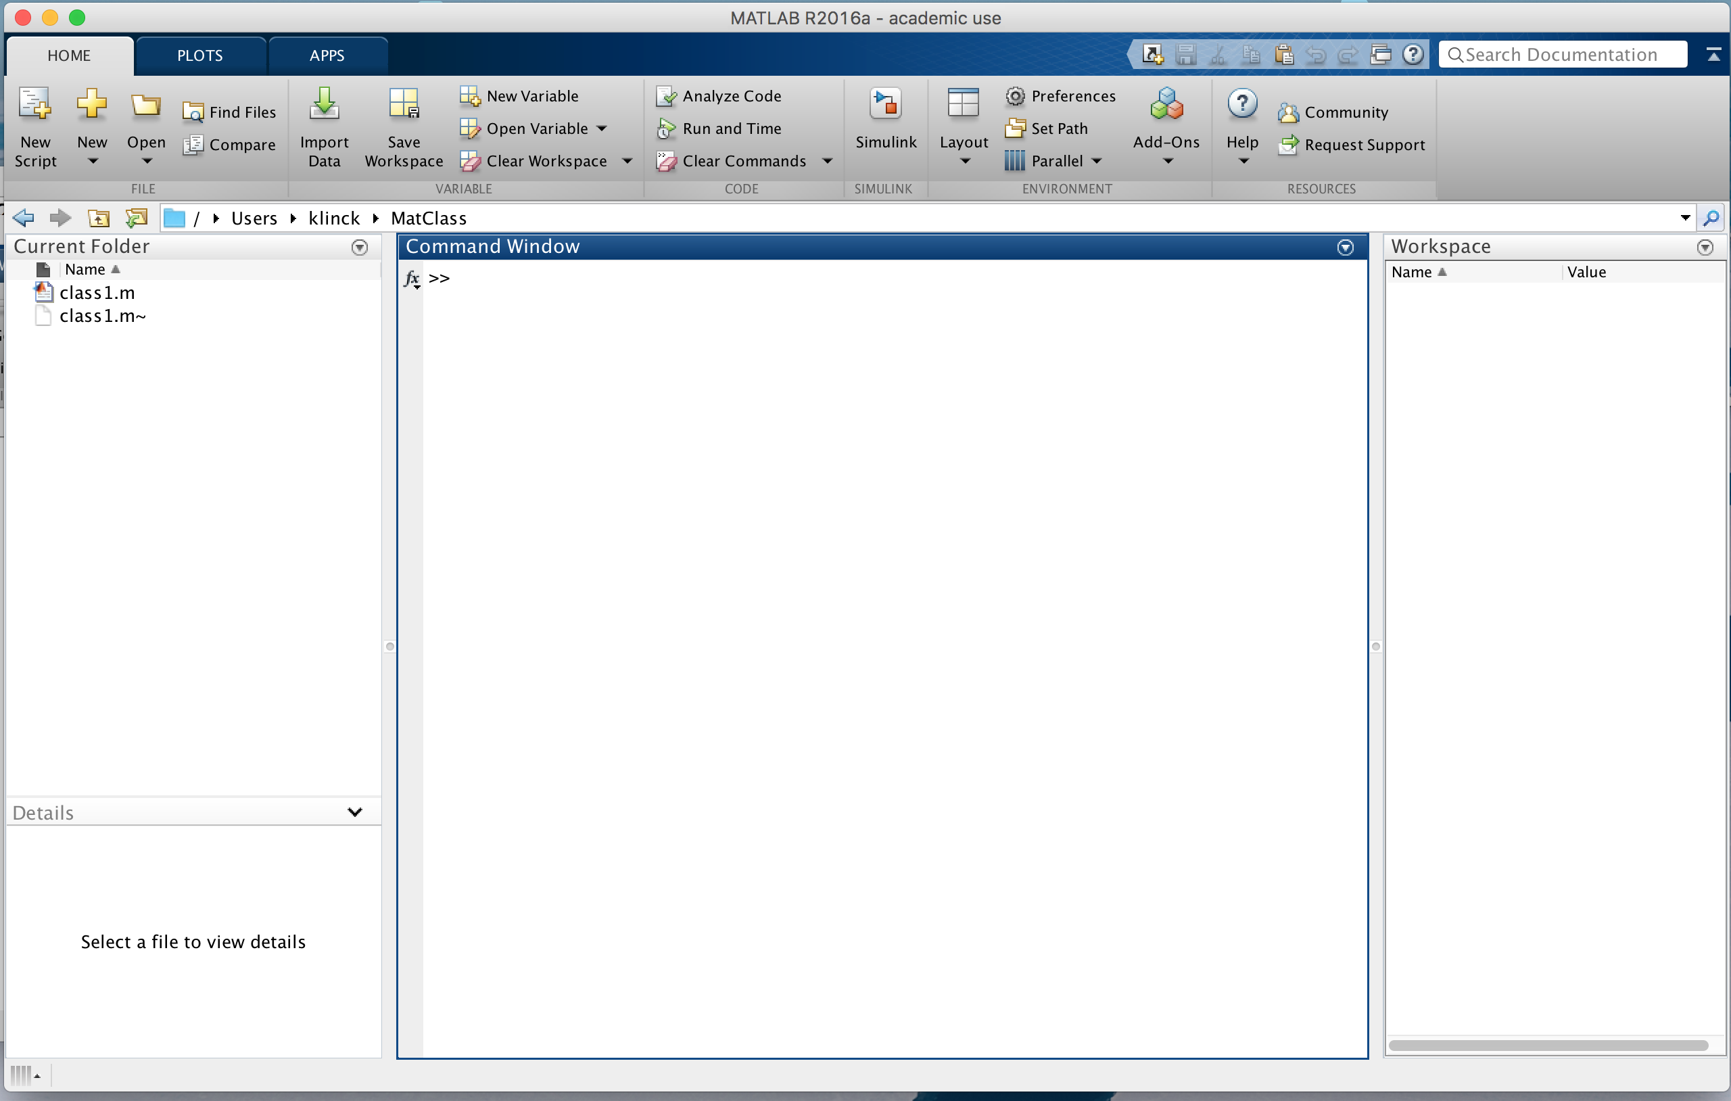Select MatClass in folder path
The image size is (1731, 1101).
click(429, 218)
